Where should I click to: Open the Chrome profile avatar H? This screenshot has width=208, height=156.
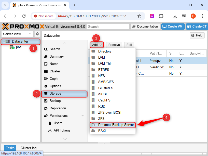pos(193,16)
